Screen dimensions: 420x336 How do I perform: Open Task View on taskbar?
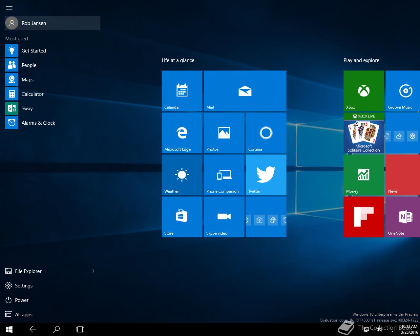pyautogui.click(x=80, y=329)
